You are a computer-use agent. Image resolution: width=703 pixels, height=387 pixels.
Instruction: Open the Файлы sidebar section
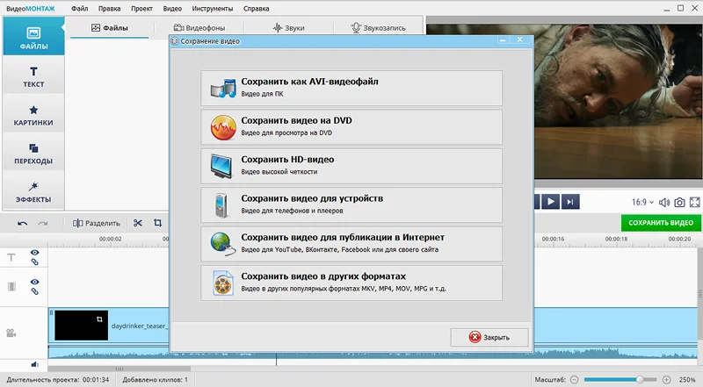tap(33, 37)
